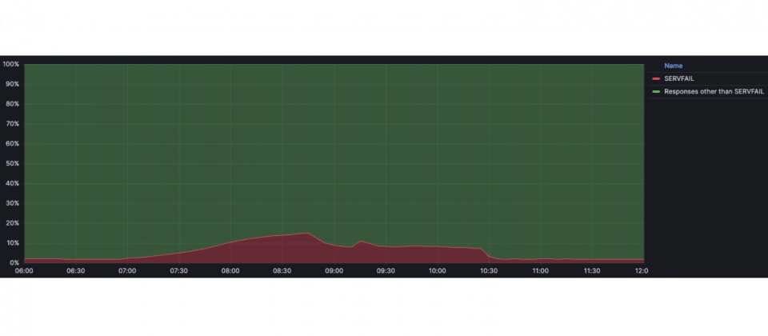
Task: Click the 70% y-axis label
Action: point(12,124)
